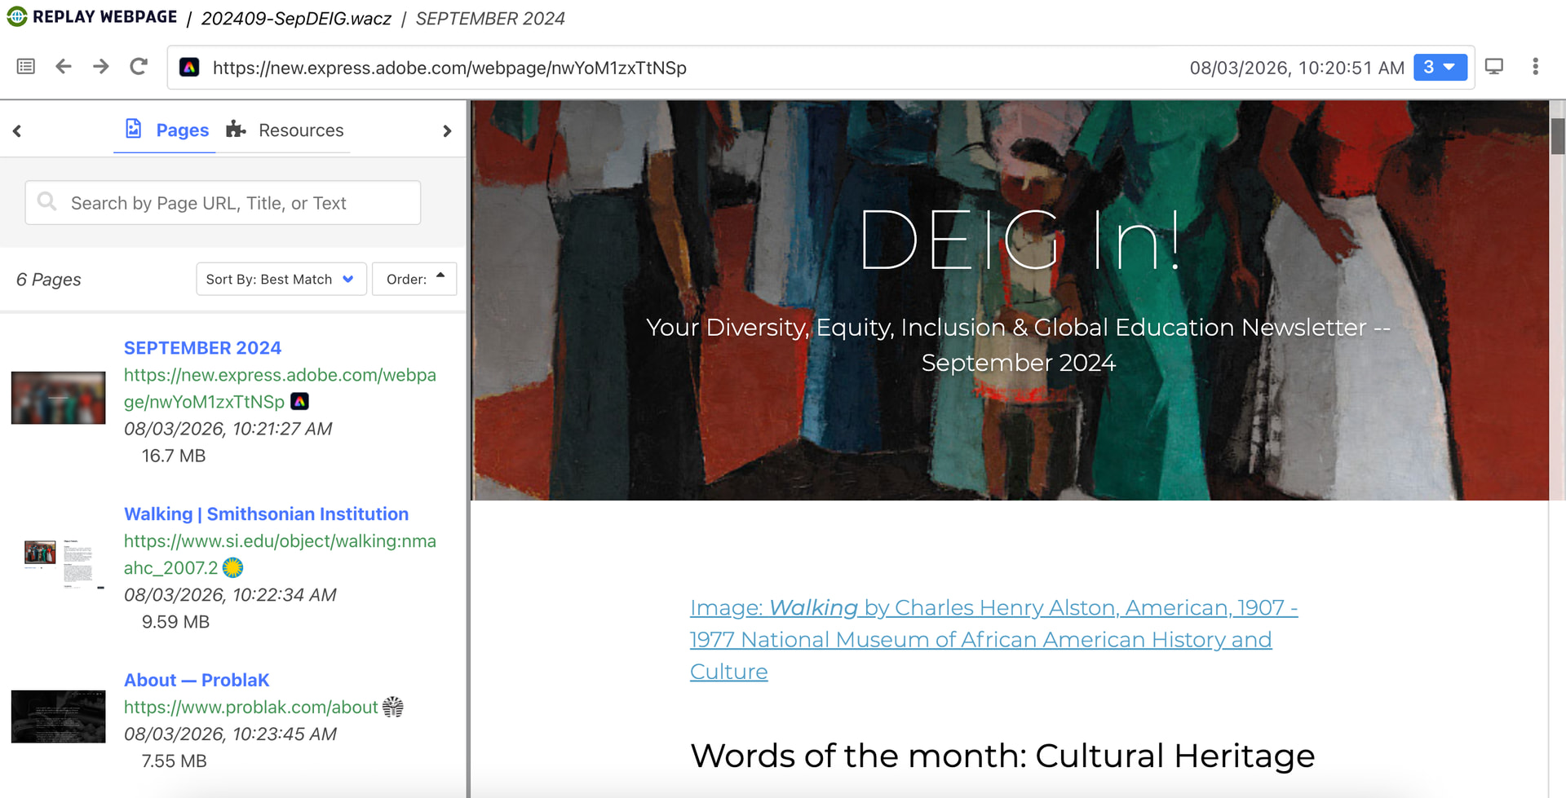Open the timestamp versions dropdown showing 3

click(x=1440, y=68)
